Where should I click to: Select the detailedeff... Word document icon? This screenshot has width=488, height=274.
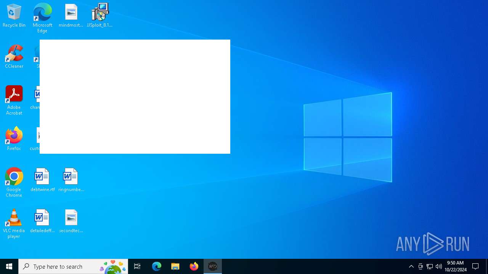click(42, 221)
